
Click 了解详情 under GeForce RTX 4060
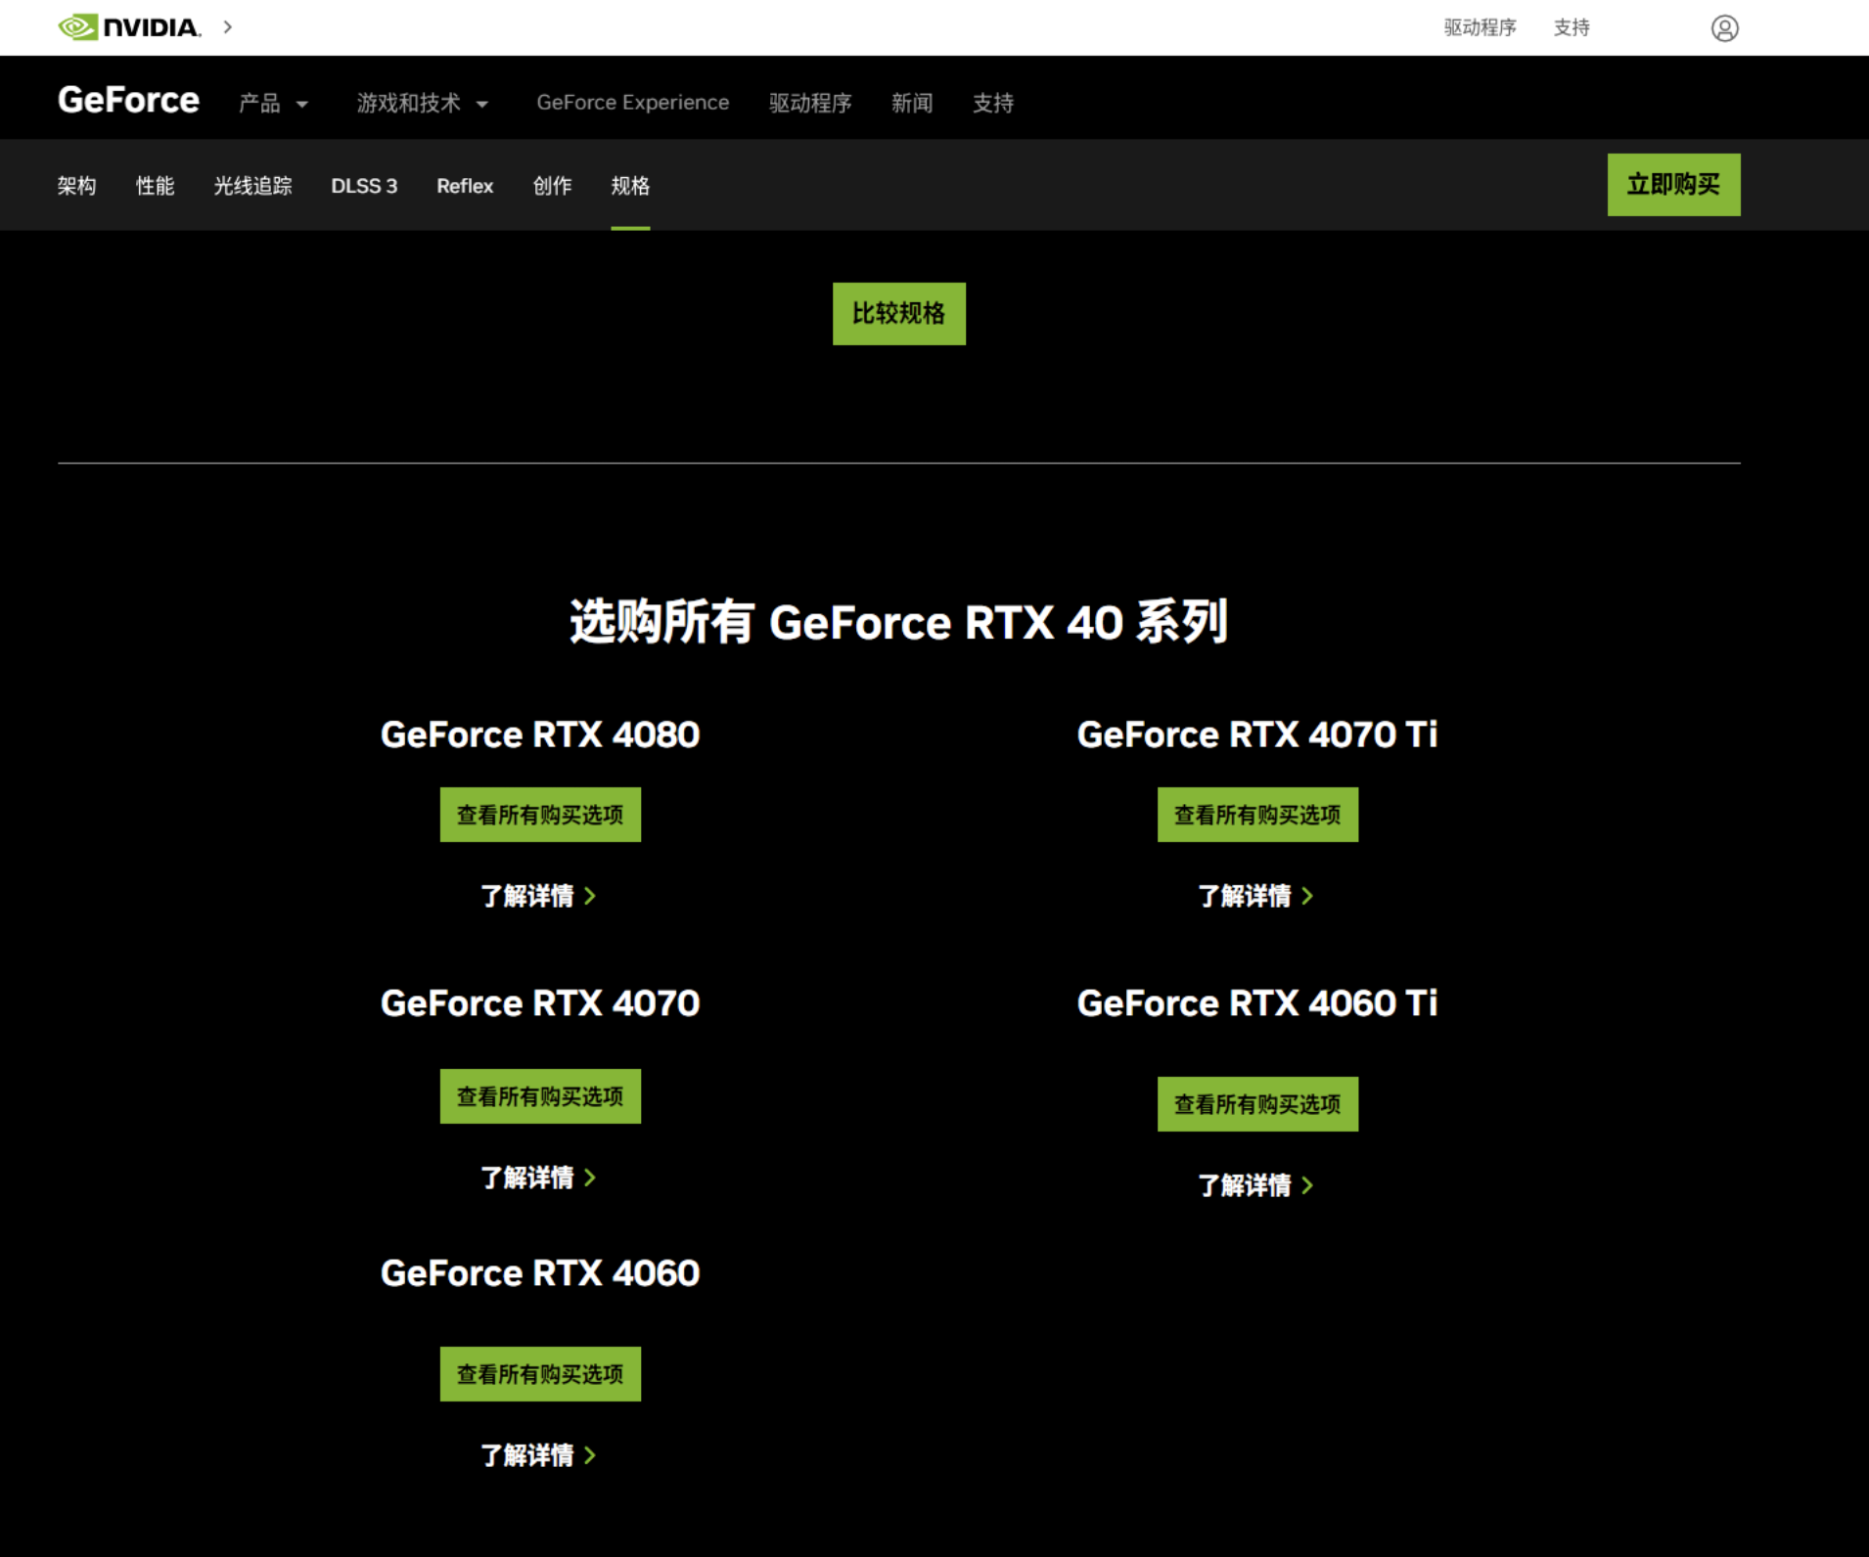pos(528,1455)
